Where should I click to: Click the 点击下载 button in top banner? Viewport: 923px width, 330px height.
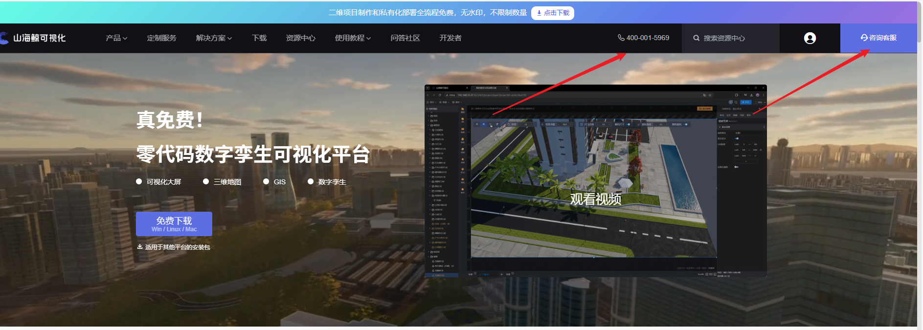tap(553, 13)
